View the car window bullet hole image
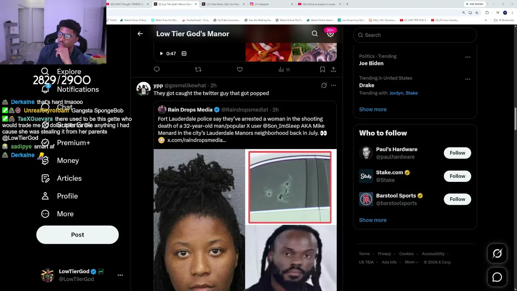This screenshot has width=517, height=291. click(x=290, y=187)
